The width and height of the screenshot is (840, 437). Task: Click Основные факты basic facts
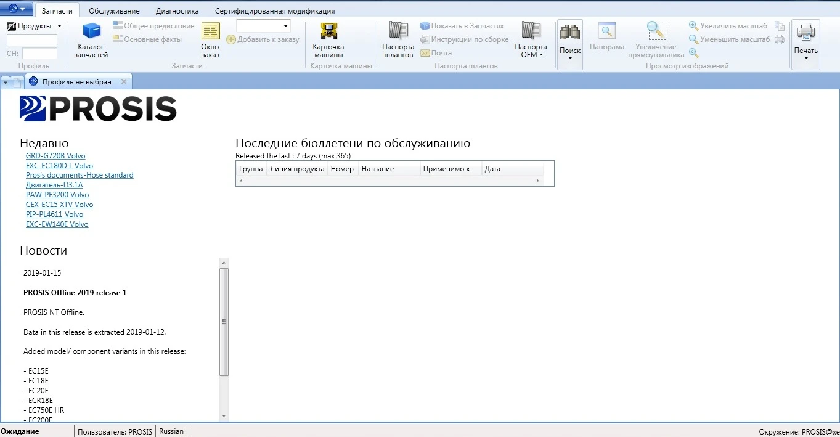pyautogui.click(x=147, y=39)
